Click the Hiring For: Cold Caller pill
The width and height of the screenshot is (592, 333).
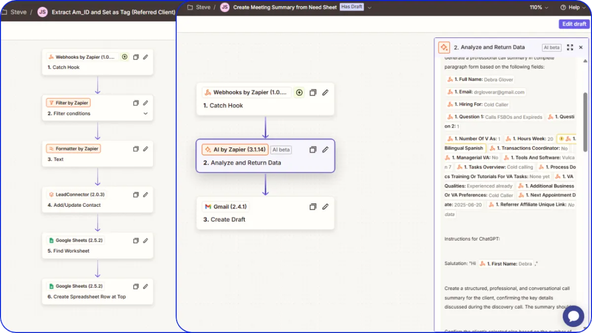pos(478,105)
